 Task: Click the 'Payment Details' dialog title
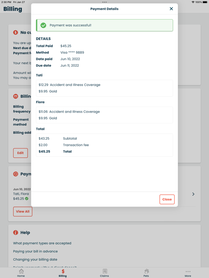tap(104, 9)
